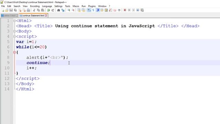This screenshot has height=124, width=220.
Task: Click the Save Recorded Macro icon
Action: [142, 10]
